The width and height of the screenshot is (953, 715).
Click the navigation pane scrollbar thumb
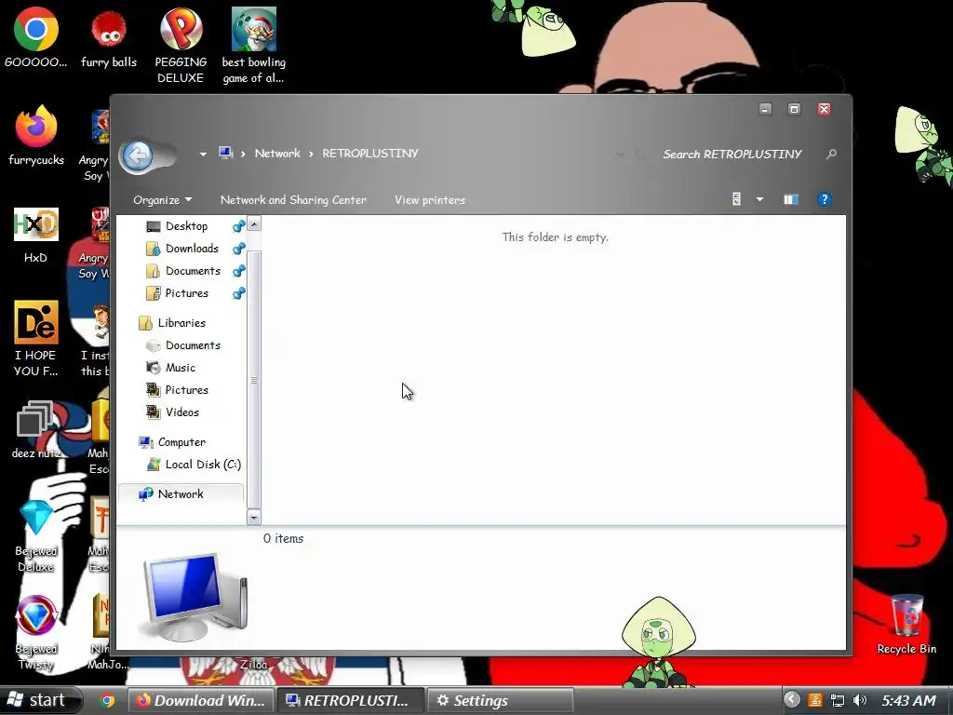[254, 380]
